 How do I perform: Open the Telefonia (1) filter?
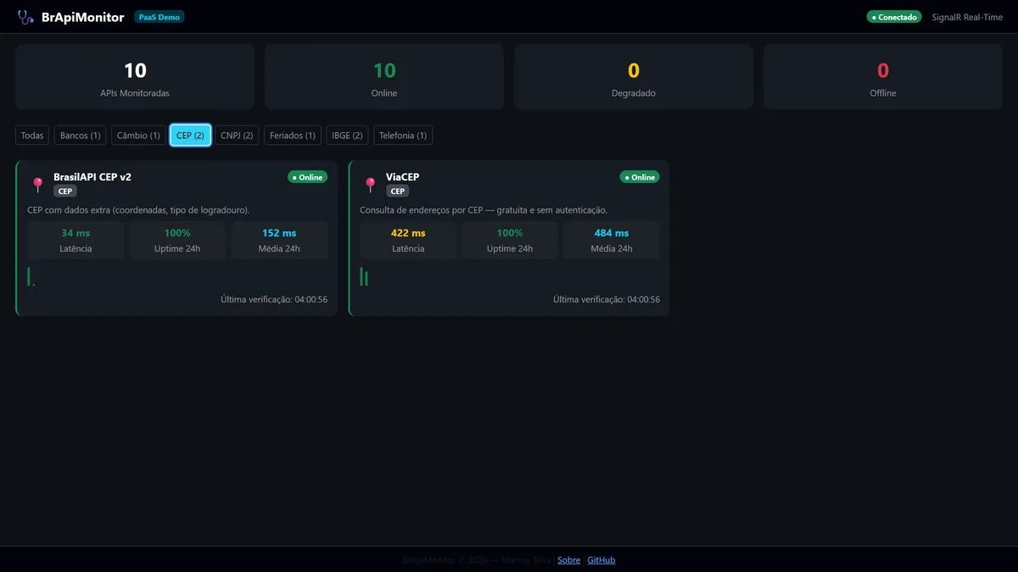click(403, 136)
